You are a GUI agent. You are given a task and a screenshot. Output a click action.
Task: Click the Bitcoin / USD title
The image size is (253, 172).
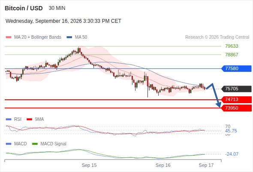(24, 8)
